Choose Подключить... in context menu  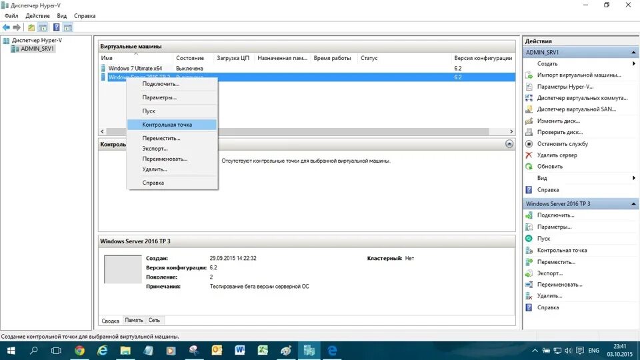172,84
